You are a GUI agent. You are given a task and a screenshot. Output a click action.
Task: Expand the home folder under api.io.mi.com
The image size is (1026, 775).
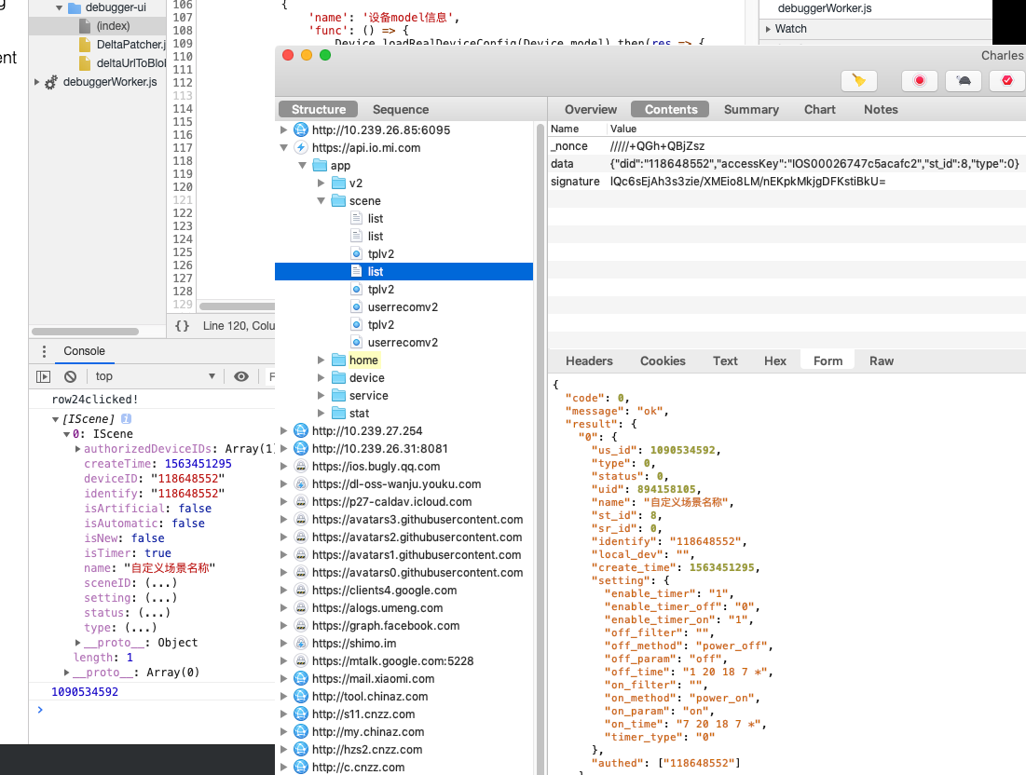[321, 360]
